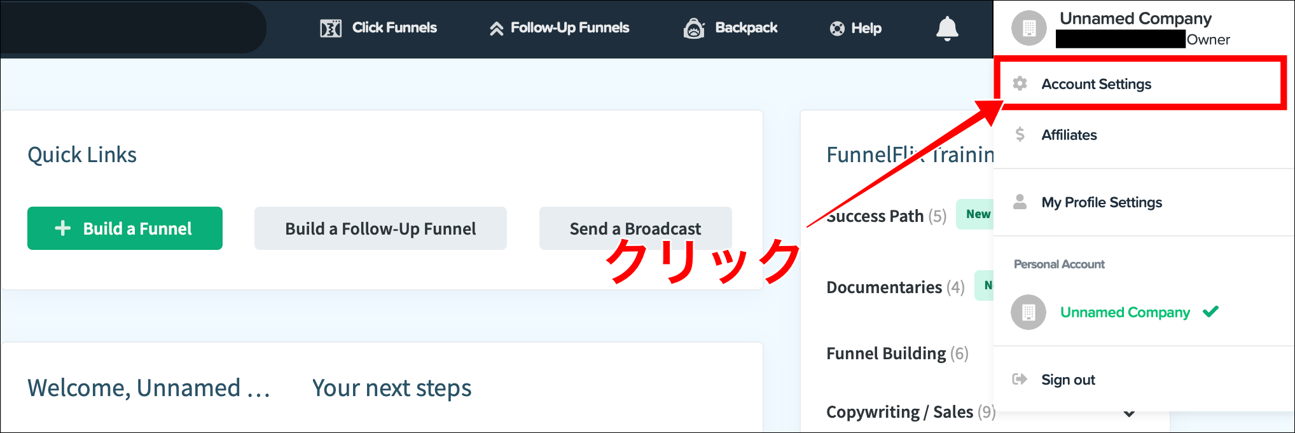The image size is (1295, 433).
Task: Select Unnamed Company personal account
Action: pos(1125,312)
